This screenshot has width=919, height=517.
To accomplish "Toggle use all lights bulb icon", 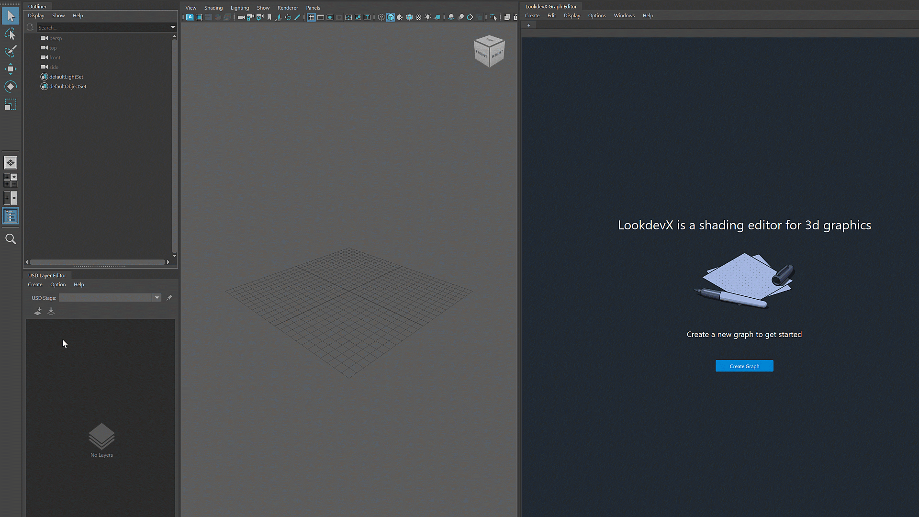I will (x=428, y=17).
